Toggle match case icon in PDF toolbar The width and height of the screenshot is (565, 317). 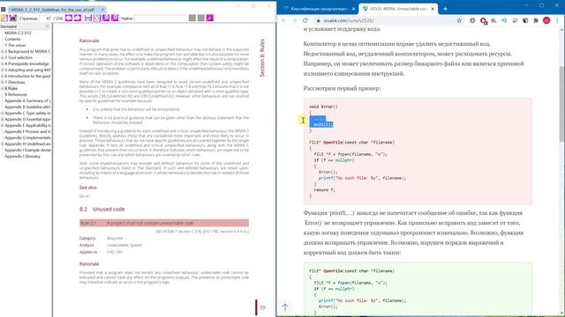coord(210,18)
